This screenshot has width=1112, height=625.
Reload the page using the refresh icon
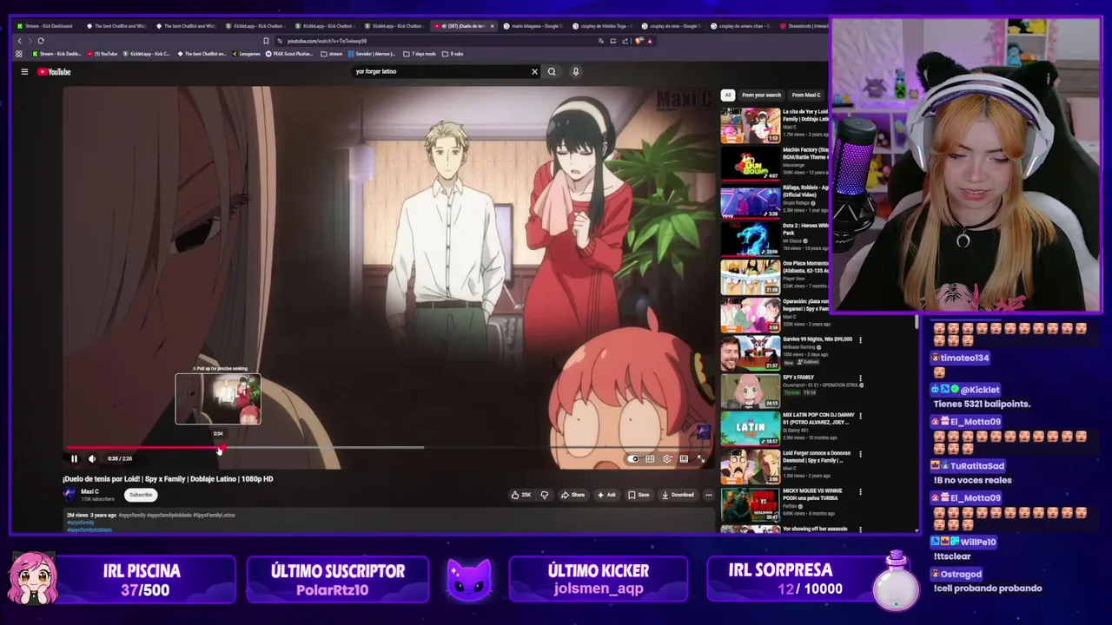(41, 41)
